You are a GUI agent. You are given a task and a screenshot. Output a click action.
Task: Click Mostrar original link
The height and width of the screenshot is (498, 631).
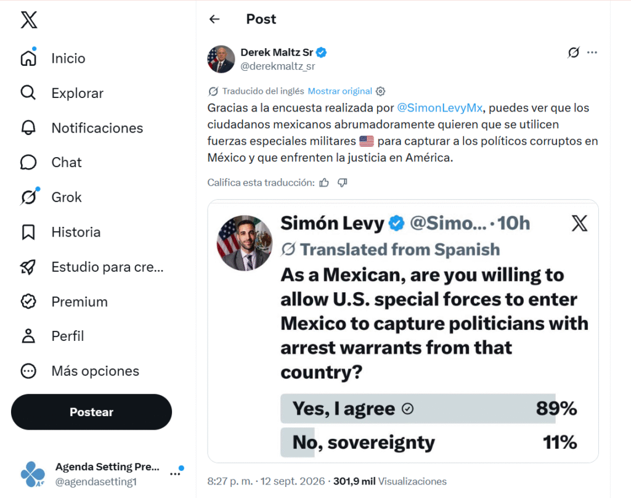pos(340,91)
